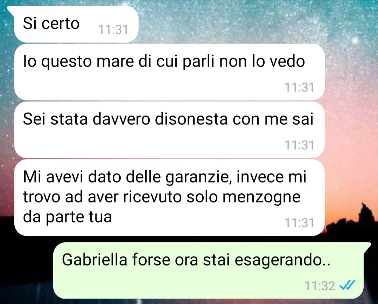Click the 11:31 timestamp beside "Si certo"
The height and width of the screenshot is (304, 378).
coord(113,30)
